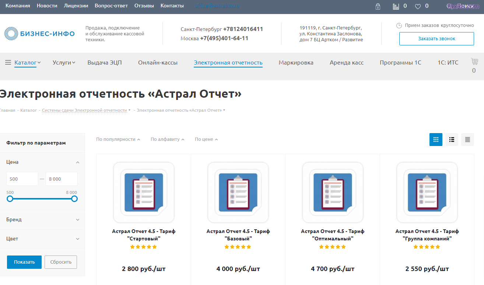Sort products by По цене
484x285 pixels.
[x=206, y=139]
